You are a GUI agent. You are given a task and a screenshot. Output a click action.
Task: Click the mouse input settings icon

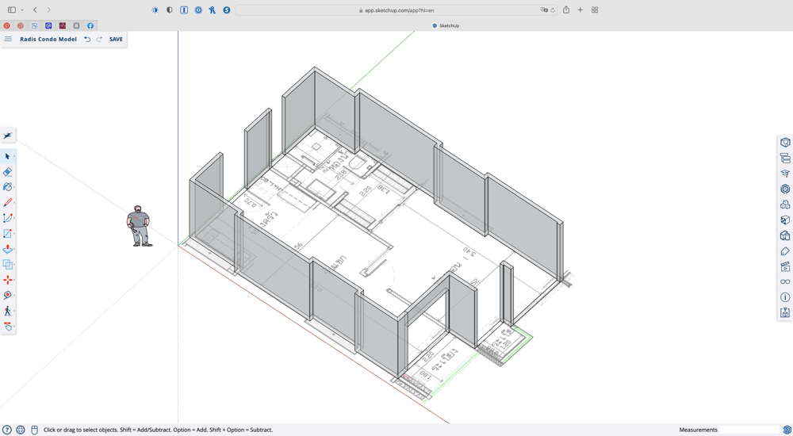pyautogui.click(x=34, y=430)
